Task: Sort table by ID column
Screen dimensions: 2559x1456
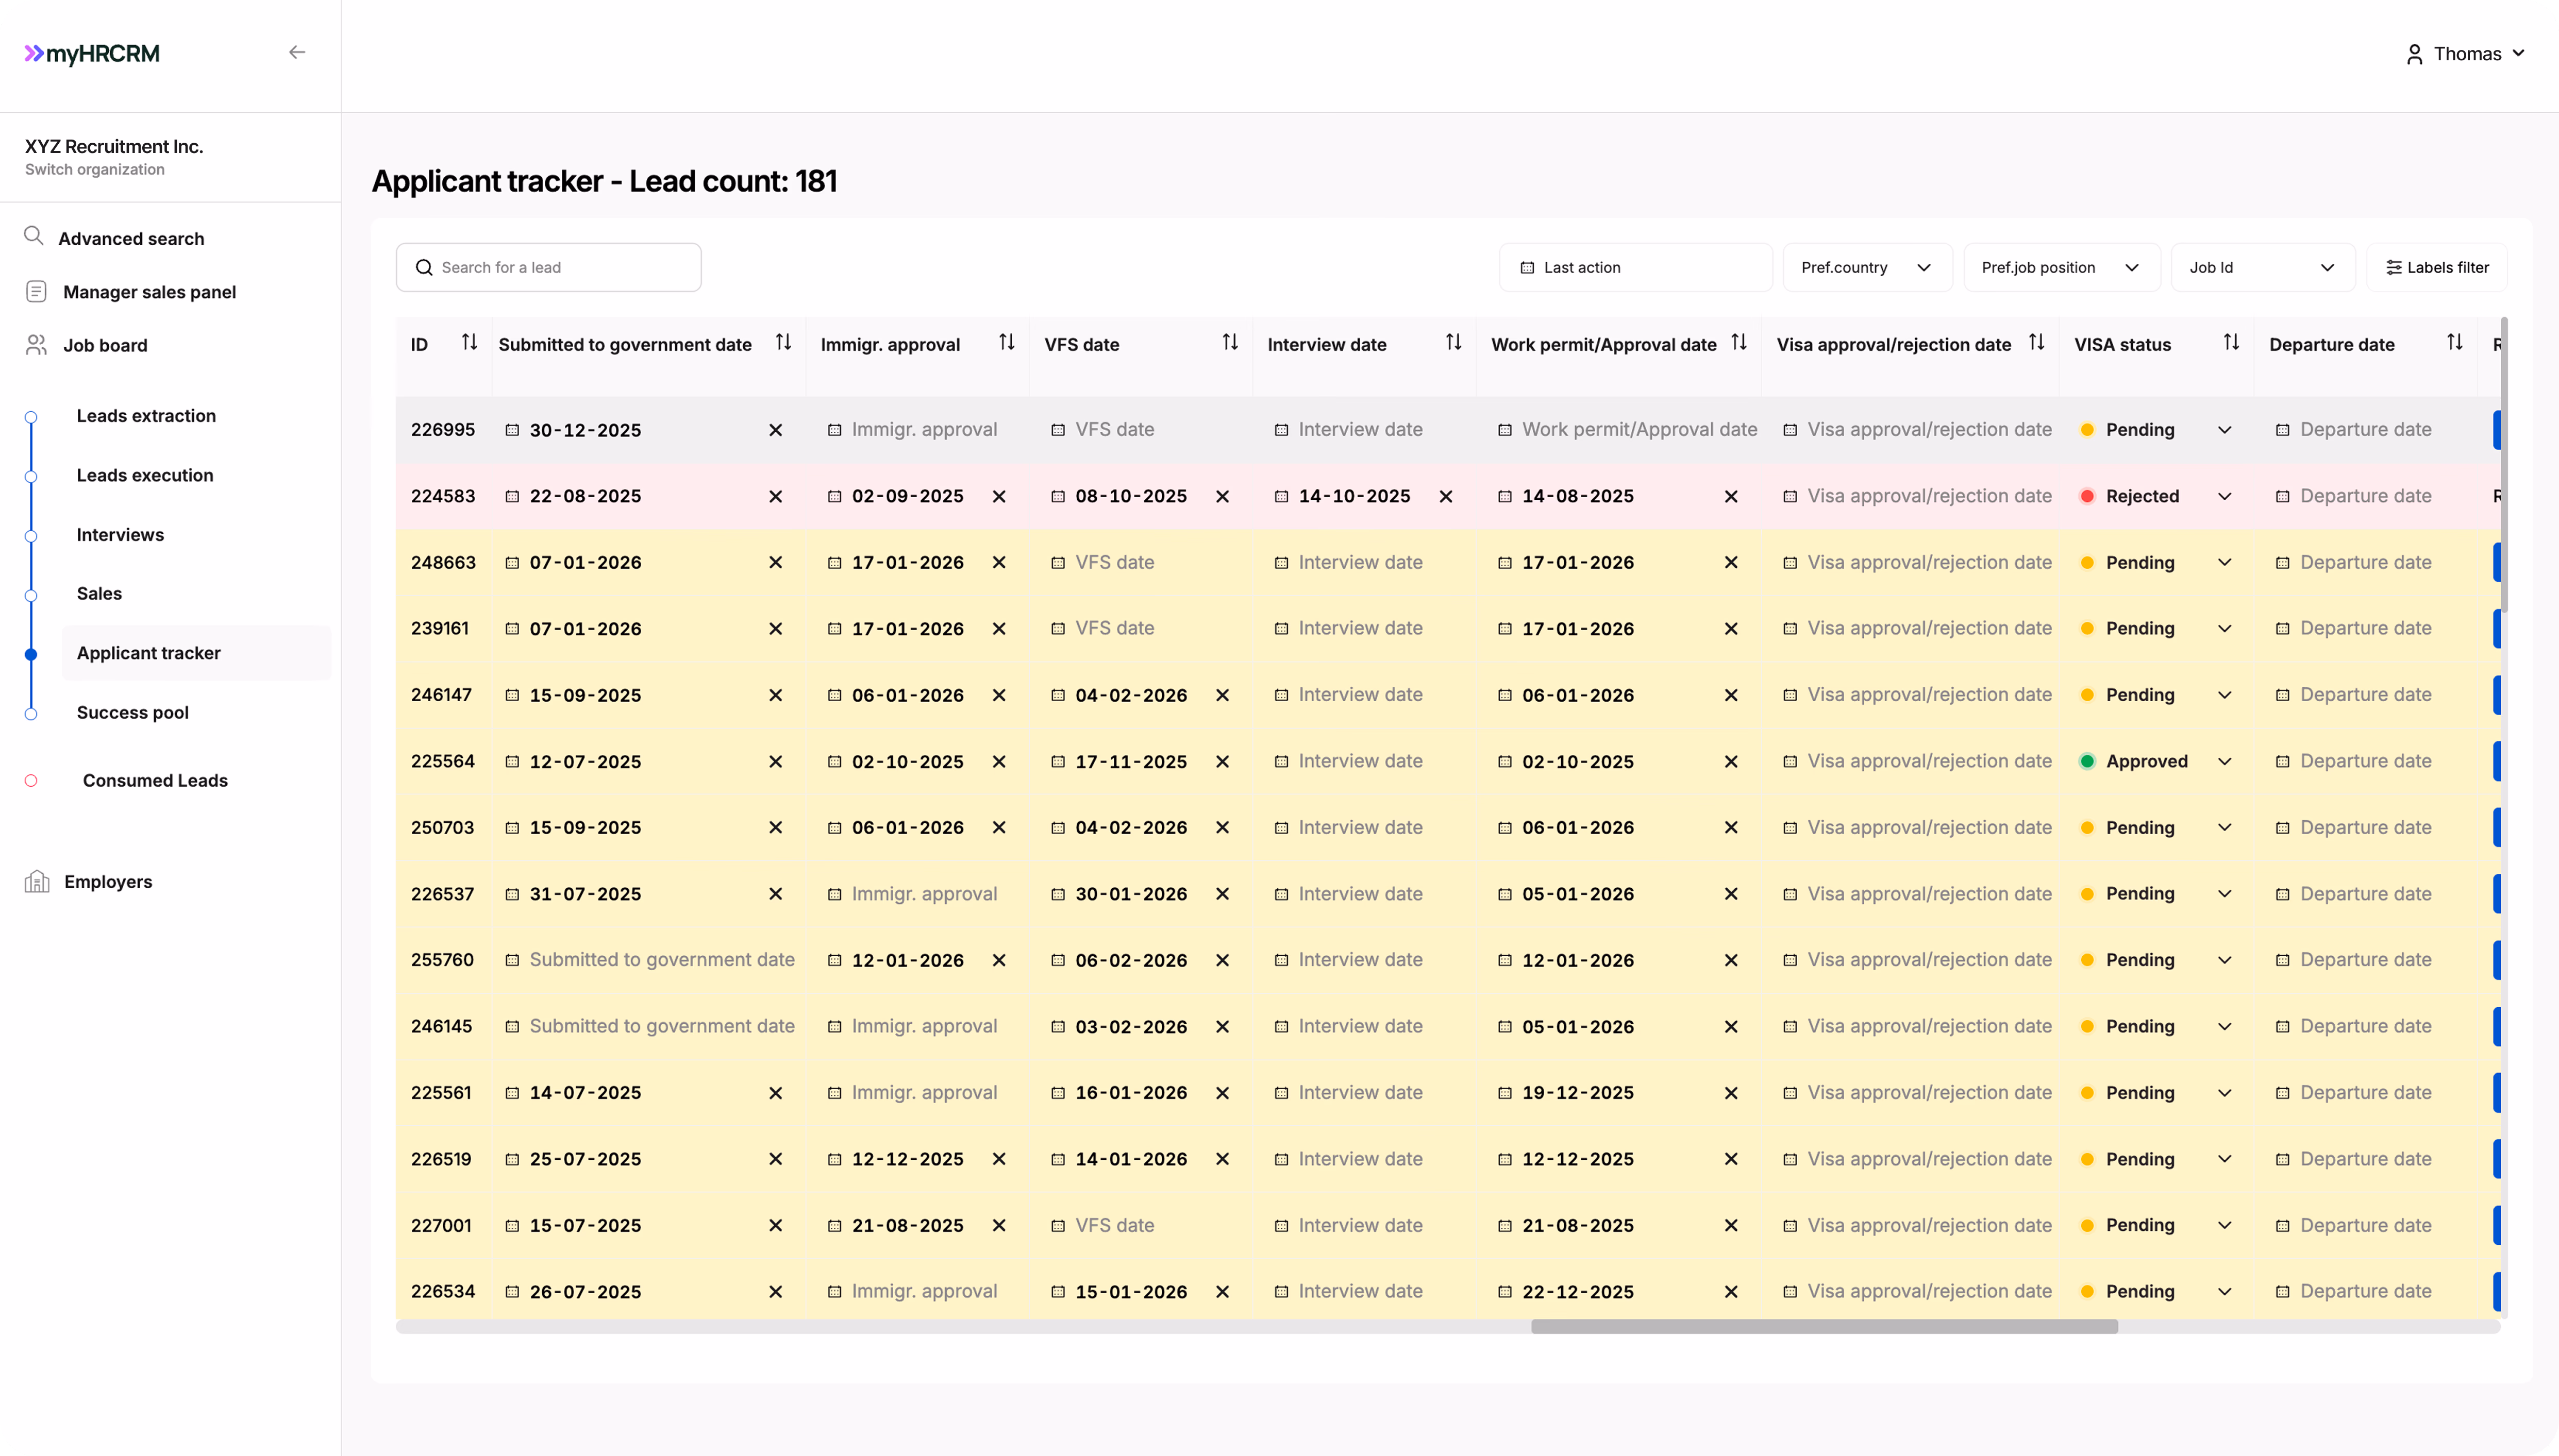Action: [x=469, y=343]
